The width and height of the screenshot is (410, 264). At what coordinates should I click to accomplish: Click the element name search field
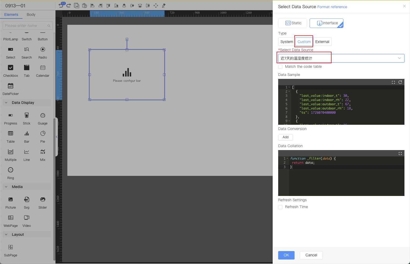point(26,26)
